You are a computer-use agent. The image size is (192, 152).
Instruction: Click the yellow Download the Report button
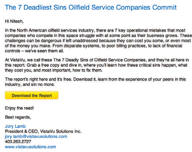32,95
